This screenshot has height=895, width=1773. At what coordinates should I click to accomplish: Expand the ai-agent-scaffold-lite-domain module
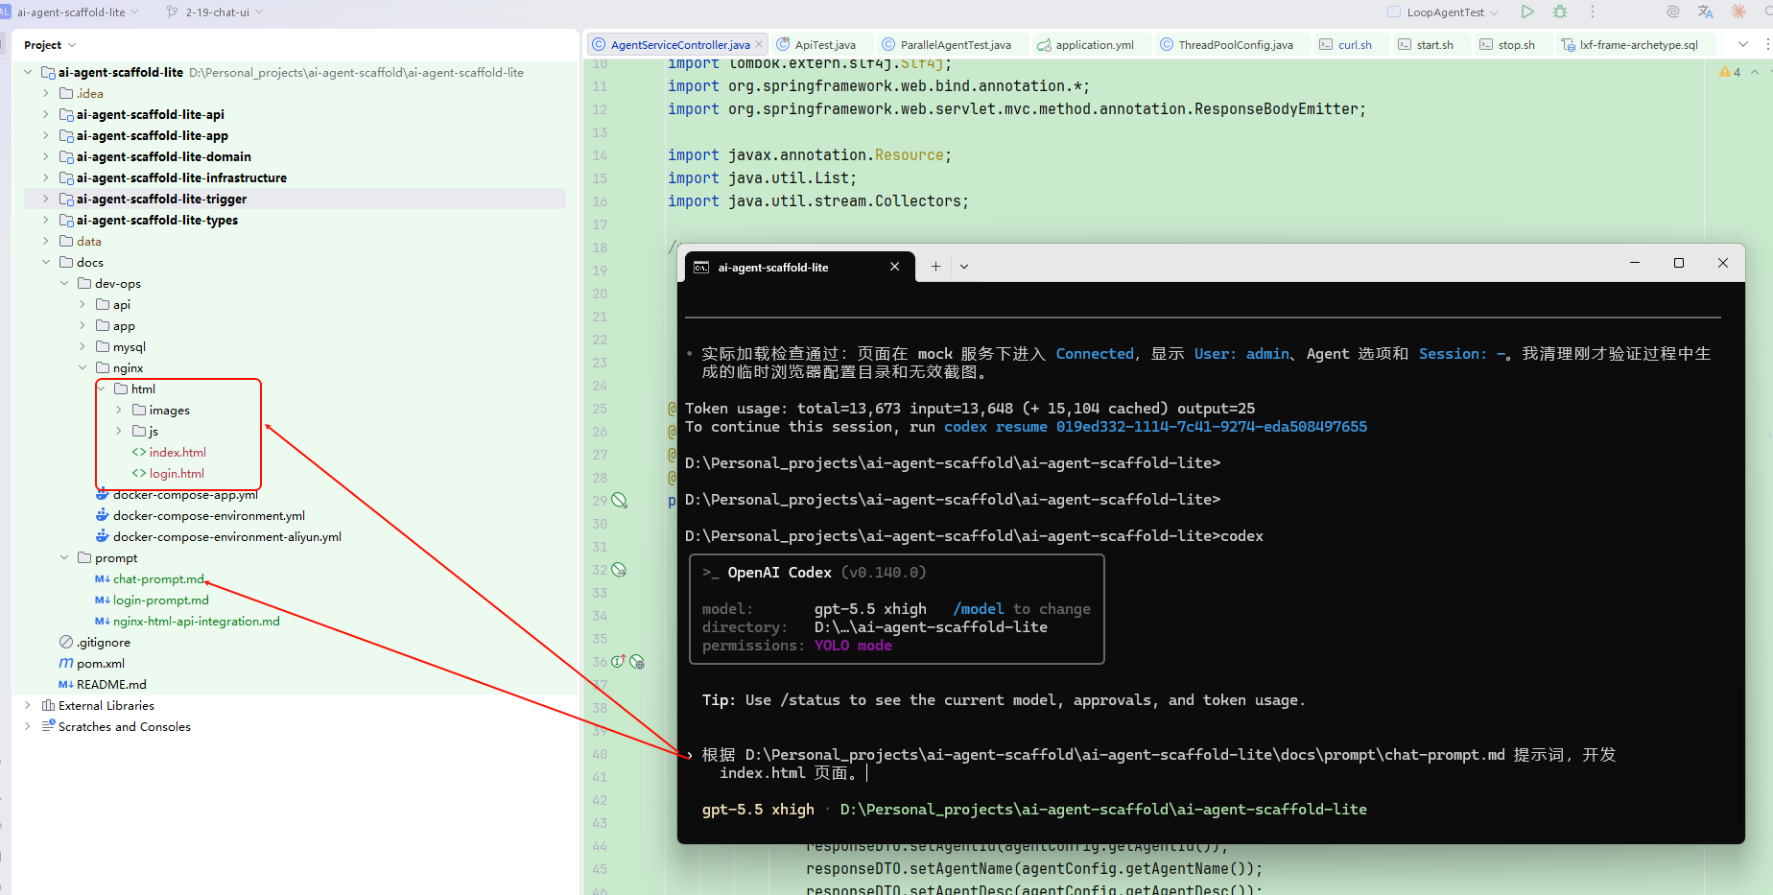pyautogui.click(x=45, y=156)
